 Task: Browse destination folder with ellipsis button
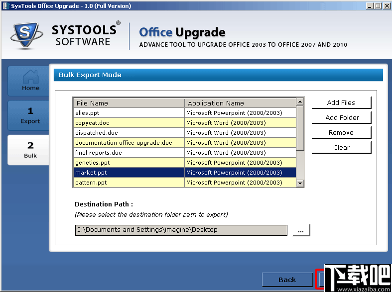[x=301, y=230]
